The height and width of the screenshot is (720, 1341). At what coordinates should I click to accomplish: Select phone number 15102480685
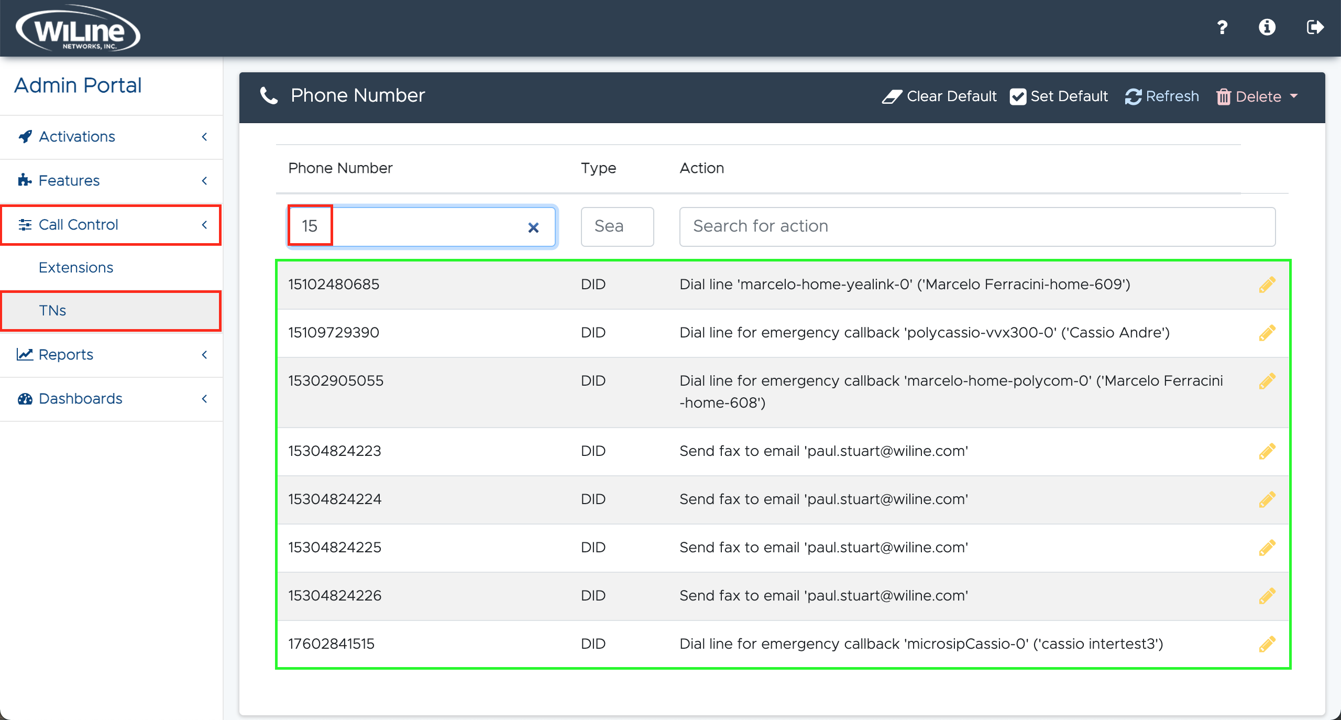[334, 285]
